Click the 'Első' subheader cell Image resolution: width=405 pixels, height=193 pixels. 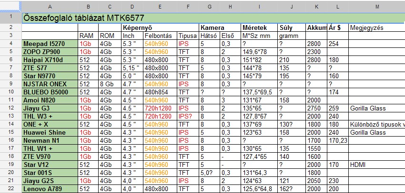point(231,36)
